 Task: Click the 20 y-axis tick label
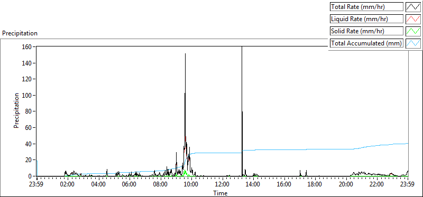click(29, 160)
